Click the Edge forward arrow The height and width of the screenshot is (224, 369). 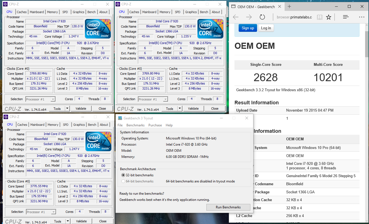click(x=249, y=17)
